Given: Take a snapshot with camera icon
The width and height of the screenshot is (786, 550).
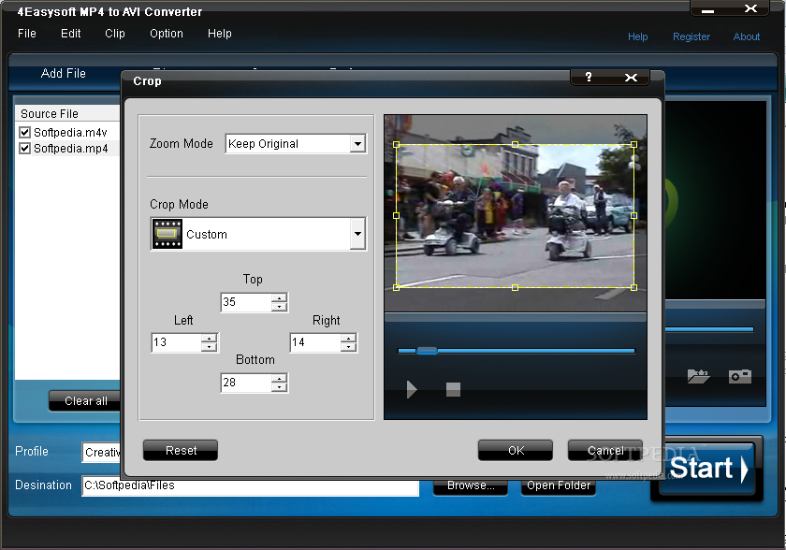Looking at the screenshot, I should tap(740, 376).
